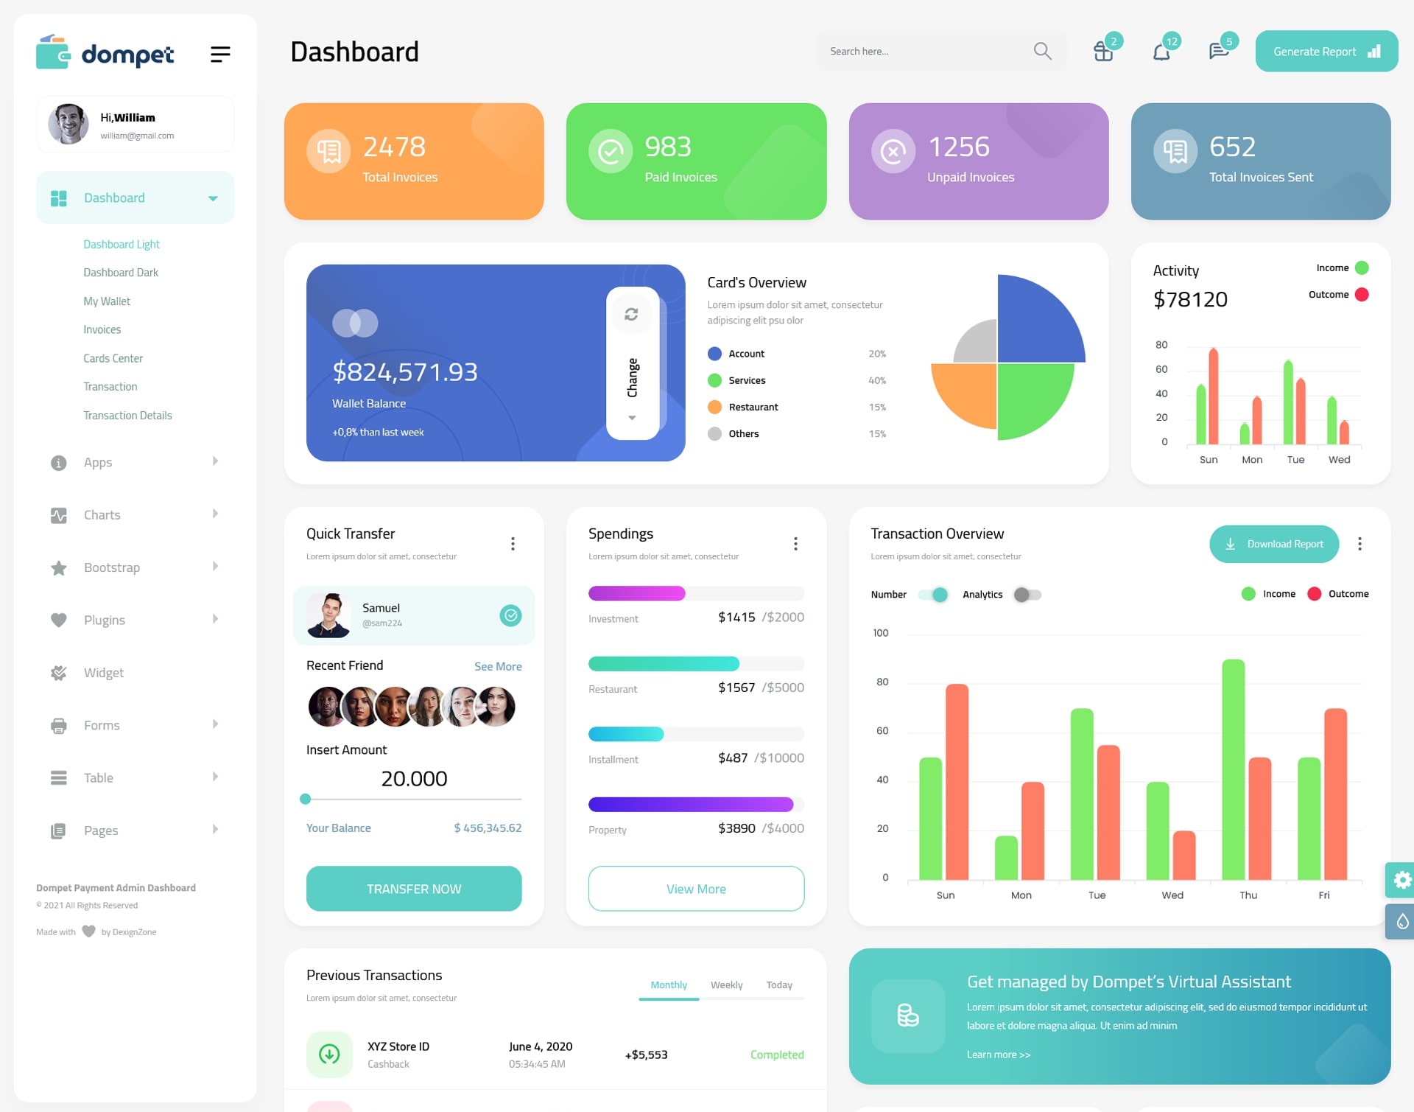Click the View More button in Spendings
Image resolution: width=1414 pixels, height=1112 pixels.
(x=697, y=888)
